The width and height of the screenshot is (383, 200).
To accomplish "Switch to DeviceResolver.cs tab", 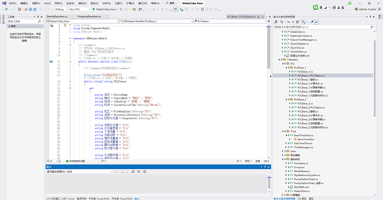I will coord(57,17).
